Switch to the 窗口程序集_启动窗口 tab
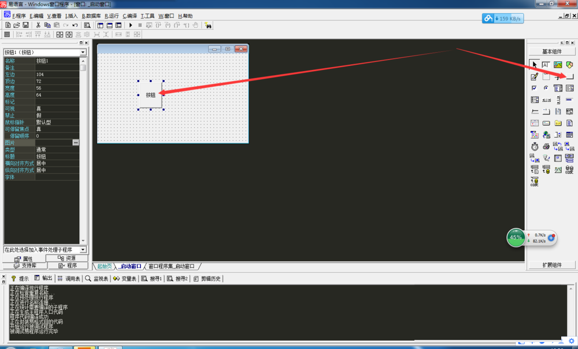 click(172, 266)
